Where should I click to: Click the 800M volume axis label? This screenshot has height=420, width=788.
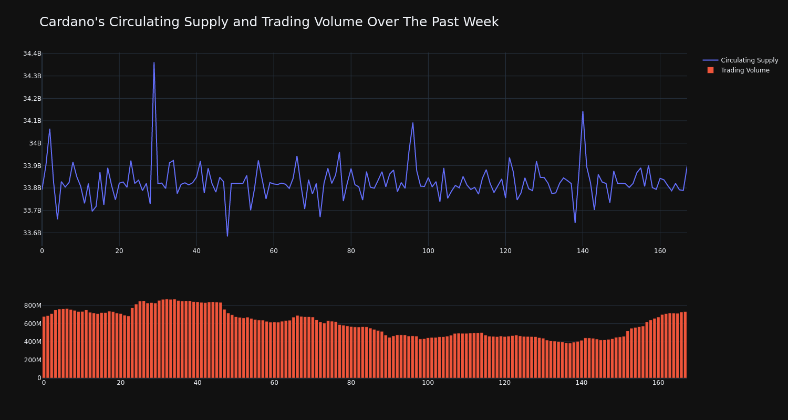[32, 306]
